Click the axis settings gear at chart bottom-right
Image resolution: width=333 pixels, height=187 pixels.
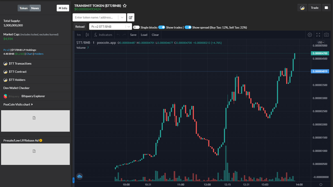[321, 185]
